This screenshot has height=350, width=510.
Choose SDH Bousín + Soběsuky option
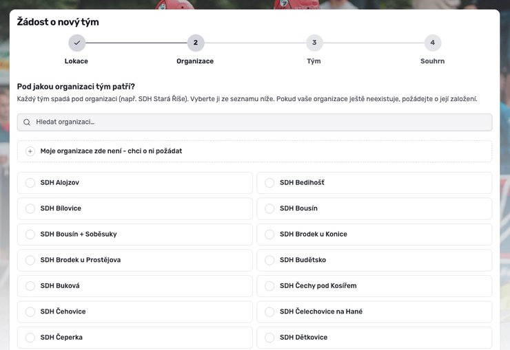coord(135,234)
